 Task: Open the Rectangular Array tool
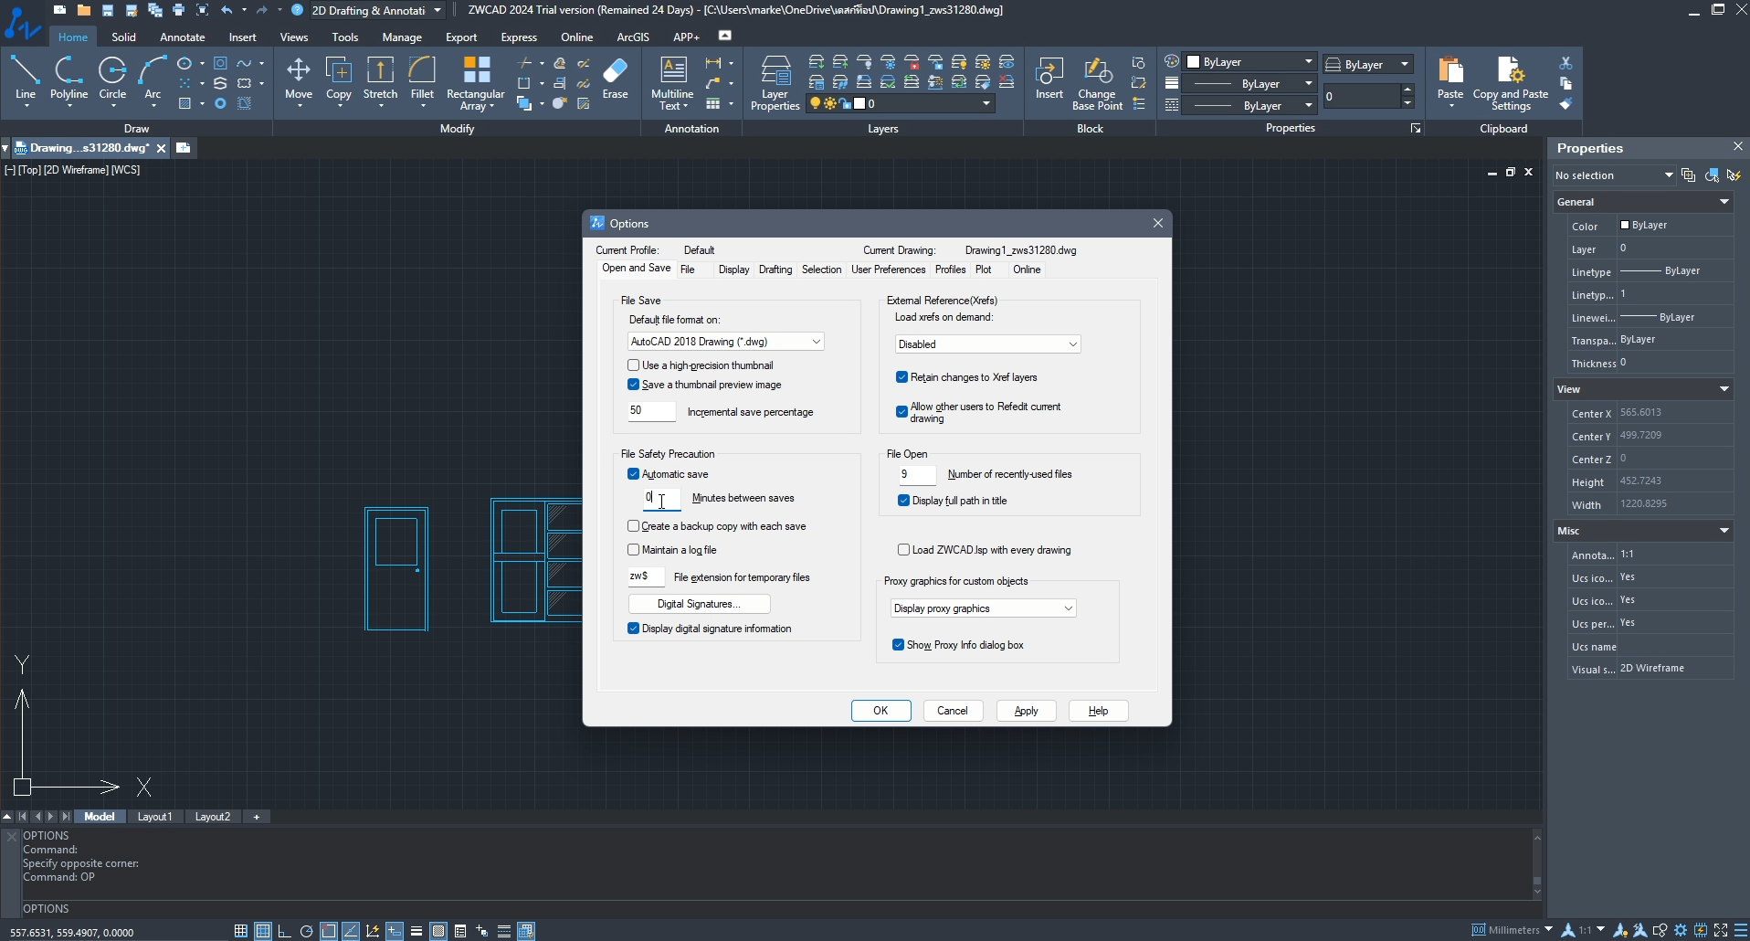pyautogui.click(x=476, y=83)
